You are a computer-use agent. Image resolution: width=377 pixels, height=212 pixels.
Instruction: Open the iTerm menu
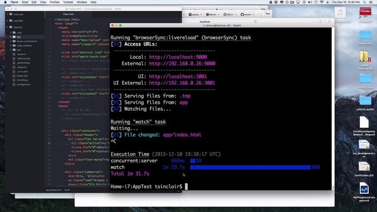coord(14,2)
